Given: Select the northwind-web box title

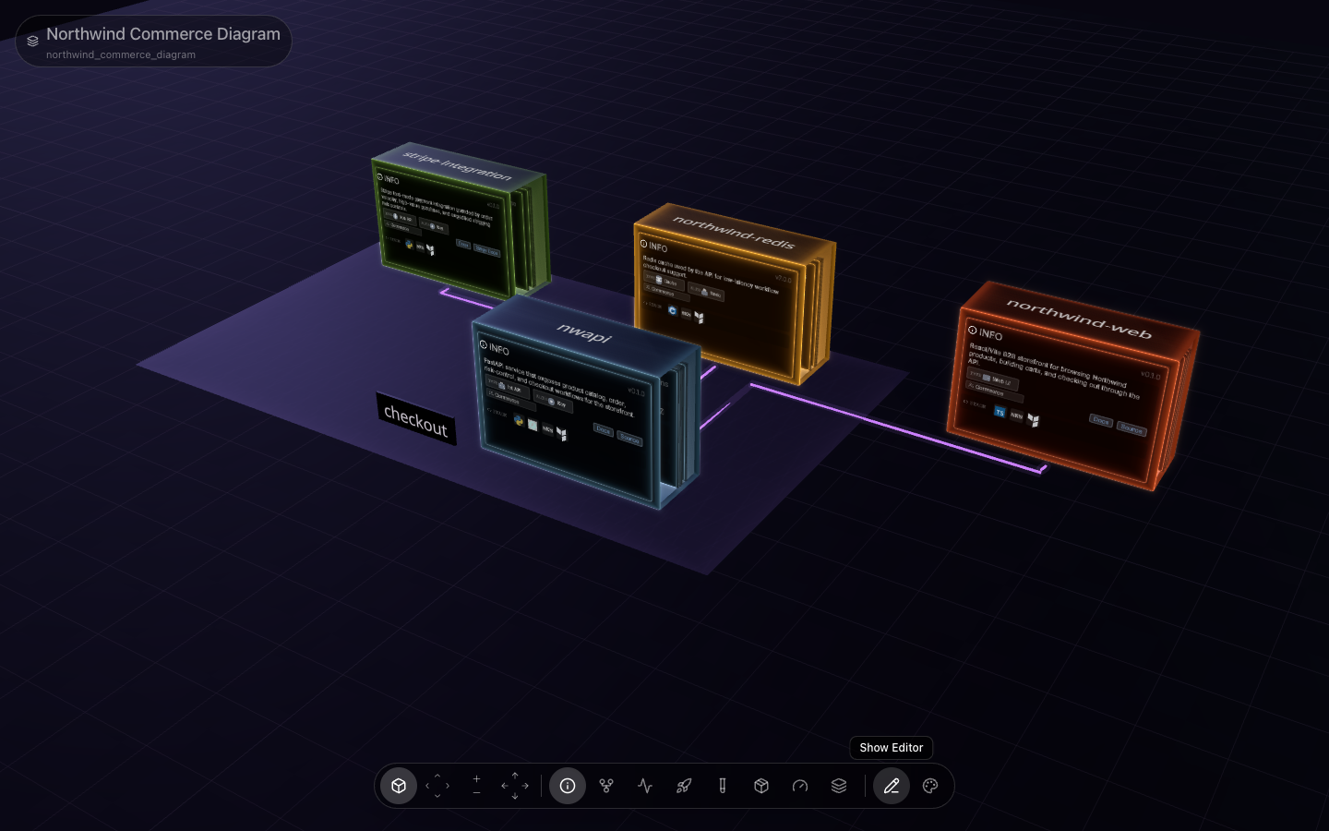Looking at the screenshot, I should pyautogui.click(x=1079, y=319).
